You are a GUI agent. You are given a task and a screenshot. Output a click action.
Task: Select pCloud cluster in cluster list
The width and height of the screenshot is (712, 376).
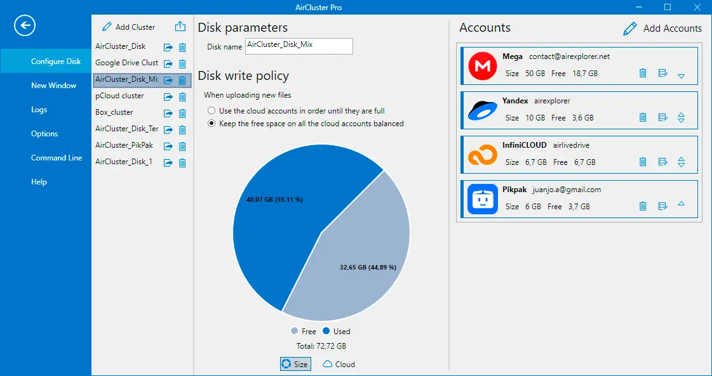pyautogui.click(x=119, y=96)
